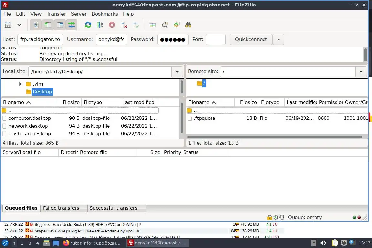Click the volume speaker tray icon

[x=323, y=243]
